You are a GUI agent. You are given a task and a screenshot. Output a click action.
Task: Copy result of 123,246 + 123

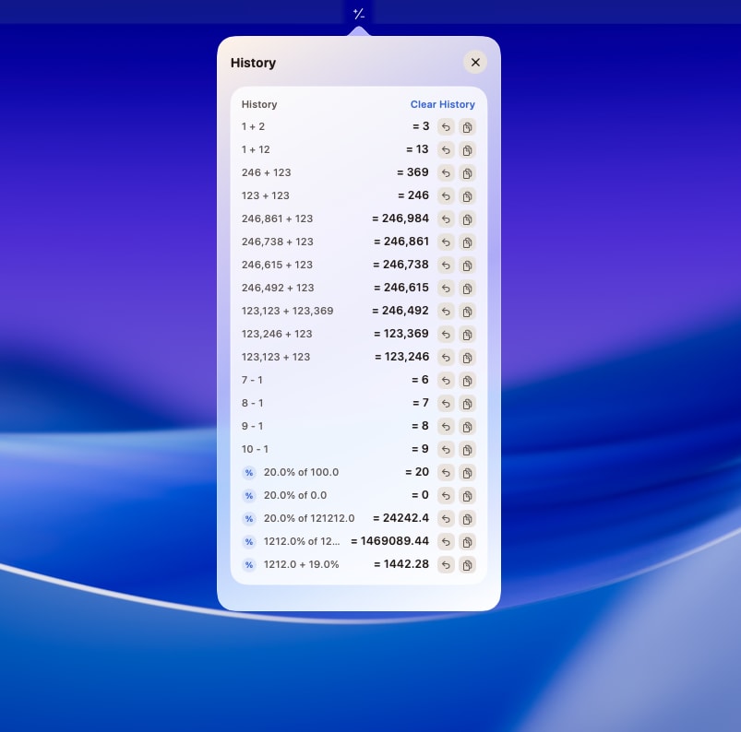pyautogui.click(x=467, y=335)
